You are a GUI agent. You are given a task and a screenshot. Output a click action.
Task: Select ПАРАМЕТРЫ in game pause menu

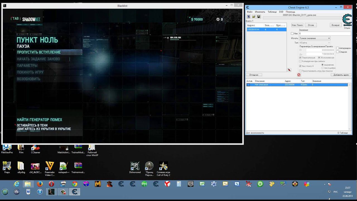(27, 66)
